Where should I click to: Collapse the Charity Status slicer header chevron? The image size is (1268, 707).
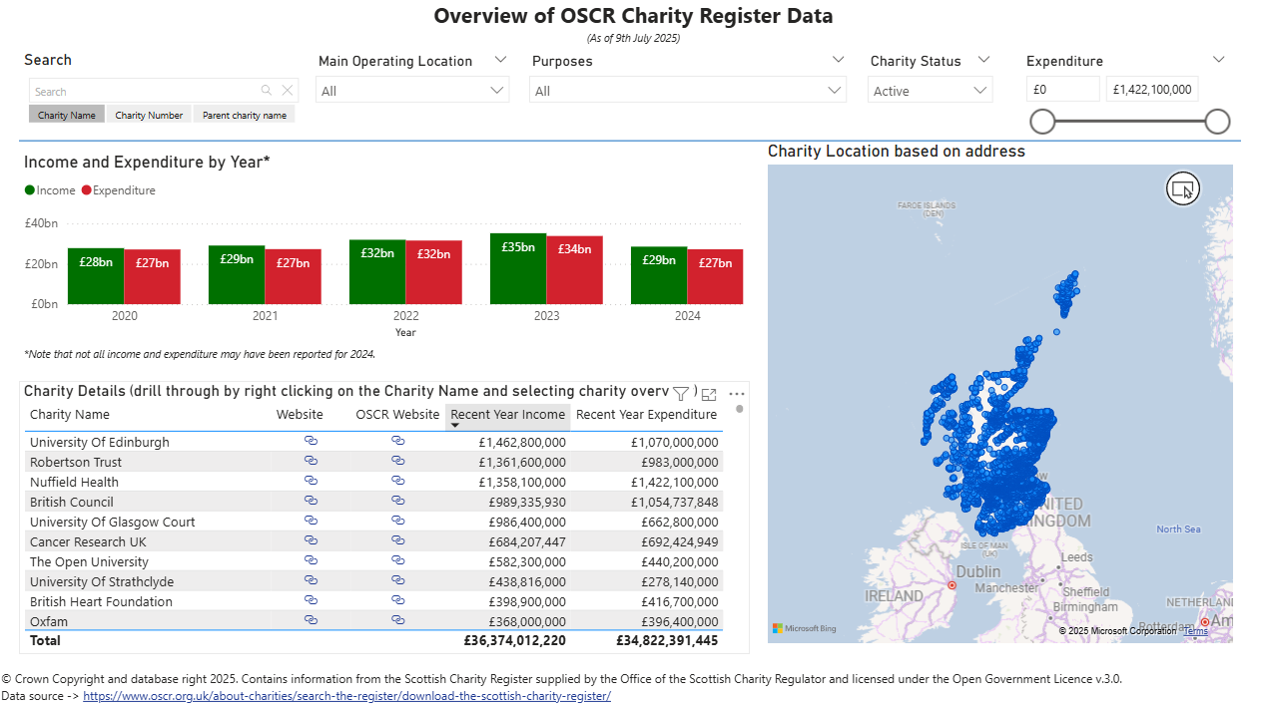[x=983, y=60]
